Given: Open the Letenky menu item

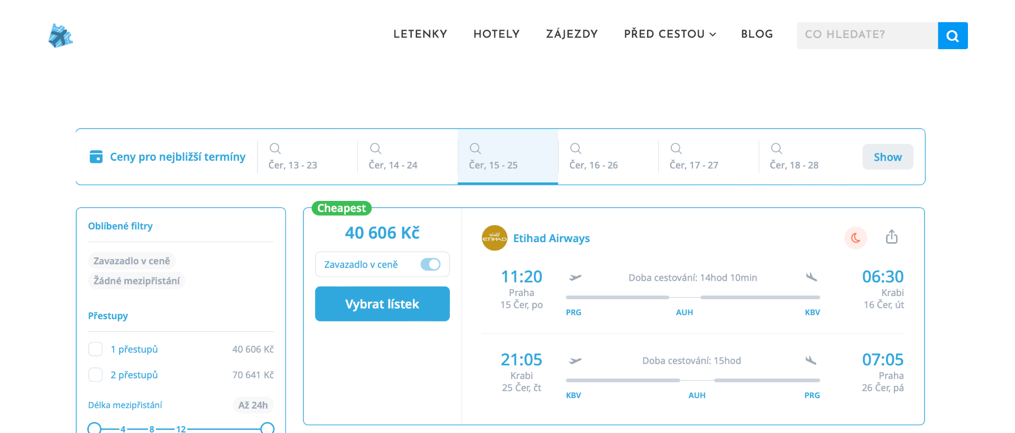Looking at the screenshot, I should [420, 34].
